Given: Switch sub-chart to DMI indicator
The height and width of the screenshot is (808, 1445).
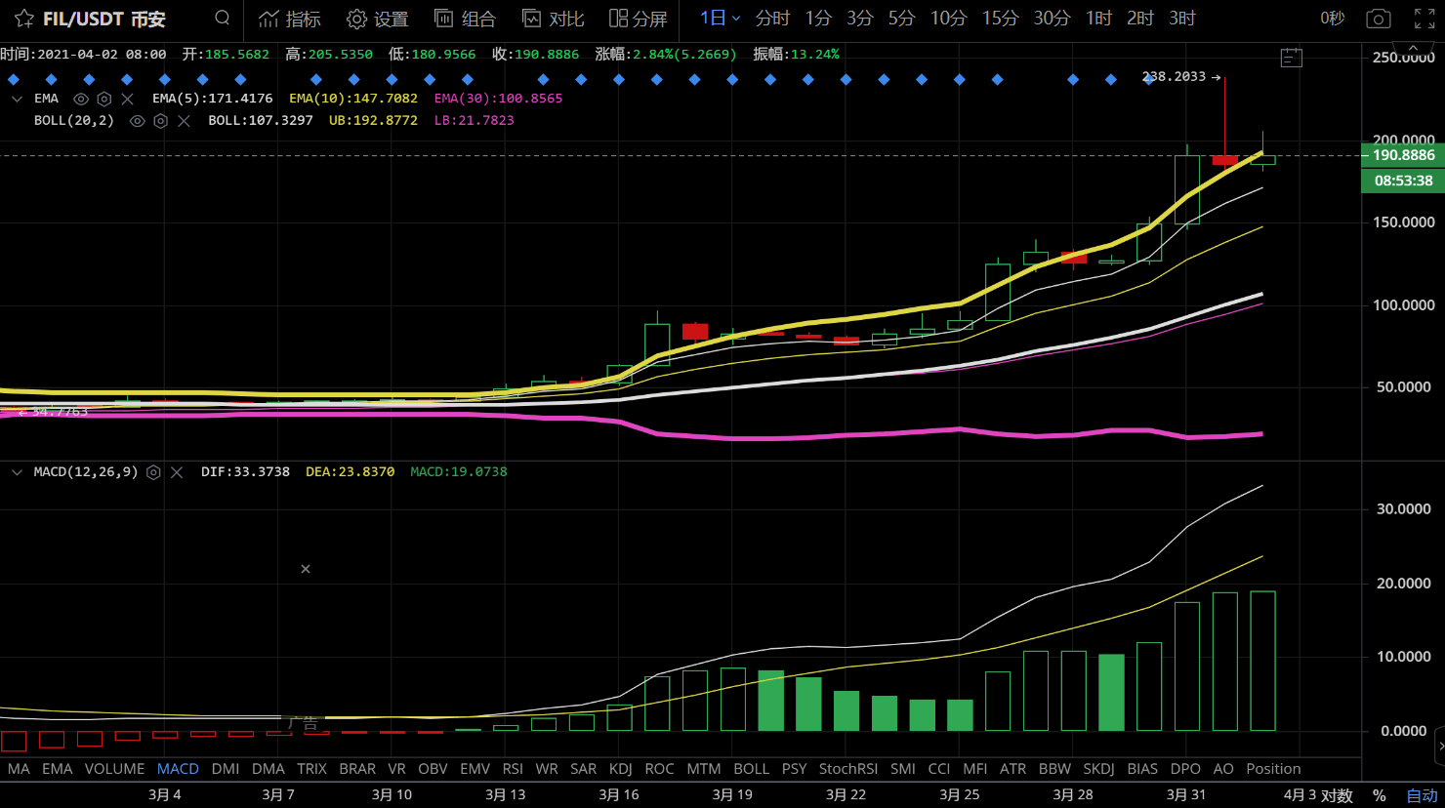Looking at the screenshot, I should [x=226, y=769].
